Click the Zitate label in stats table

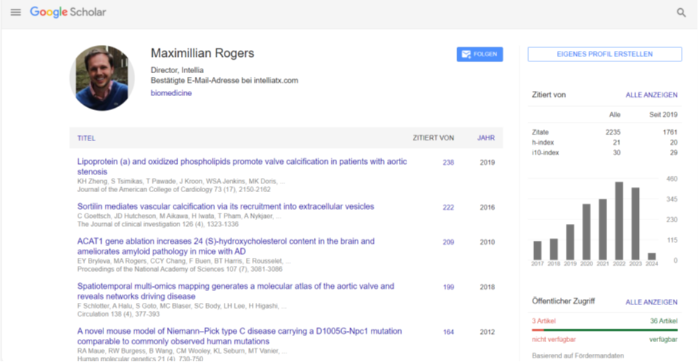pyautogui.click(x=540, y=132)
